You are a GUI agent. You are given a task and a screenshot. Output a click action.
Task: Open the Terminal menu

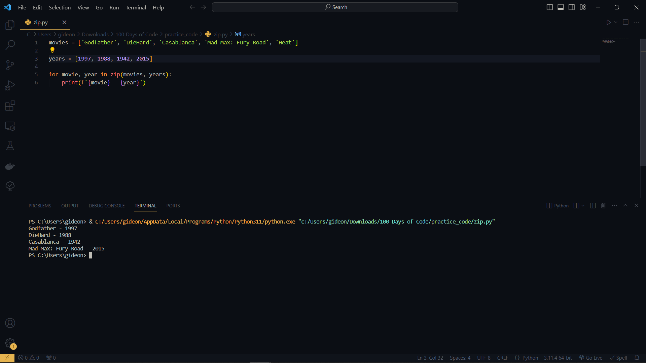[136, 7]
